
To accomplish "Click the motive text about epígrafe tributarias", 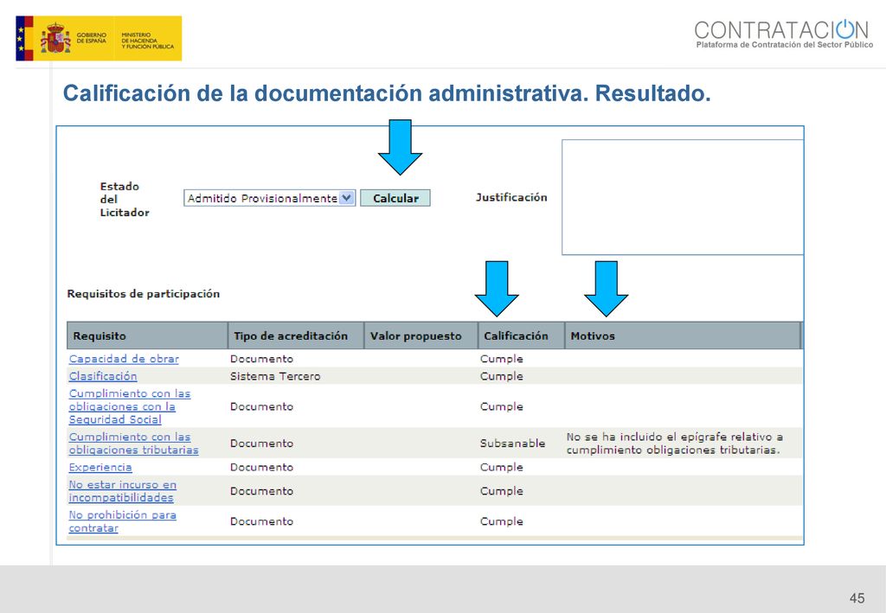I will point(674,444).
